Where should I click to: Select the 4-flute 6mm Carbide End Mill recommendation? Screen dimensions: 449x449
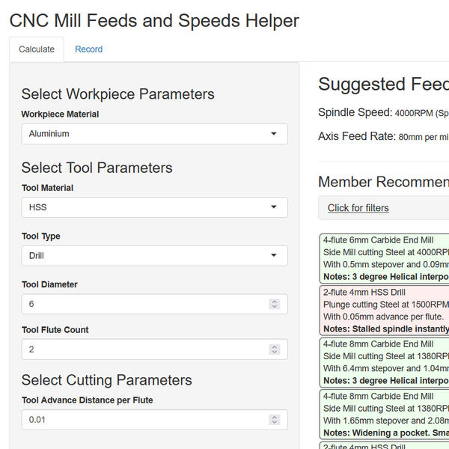point(385,258)
